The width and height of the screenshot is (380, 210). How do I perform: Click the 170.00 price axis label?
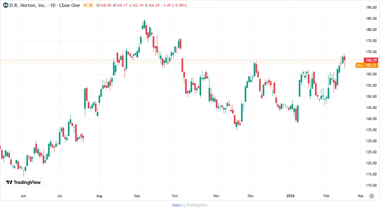point(371,52)
